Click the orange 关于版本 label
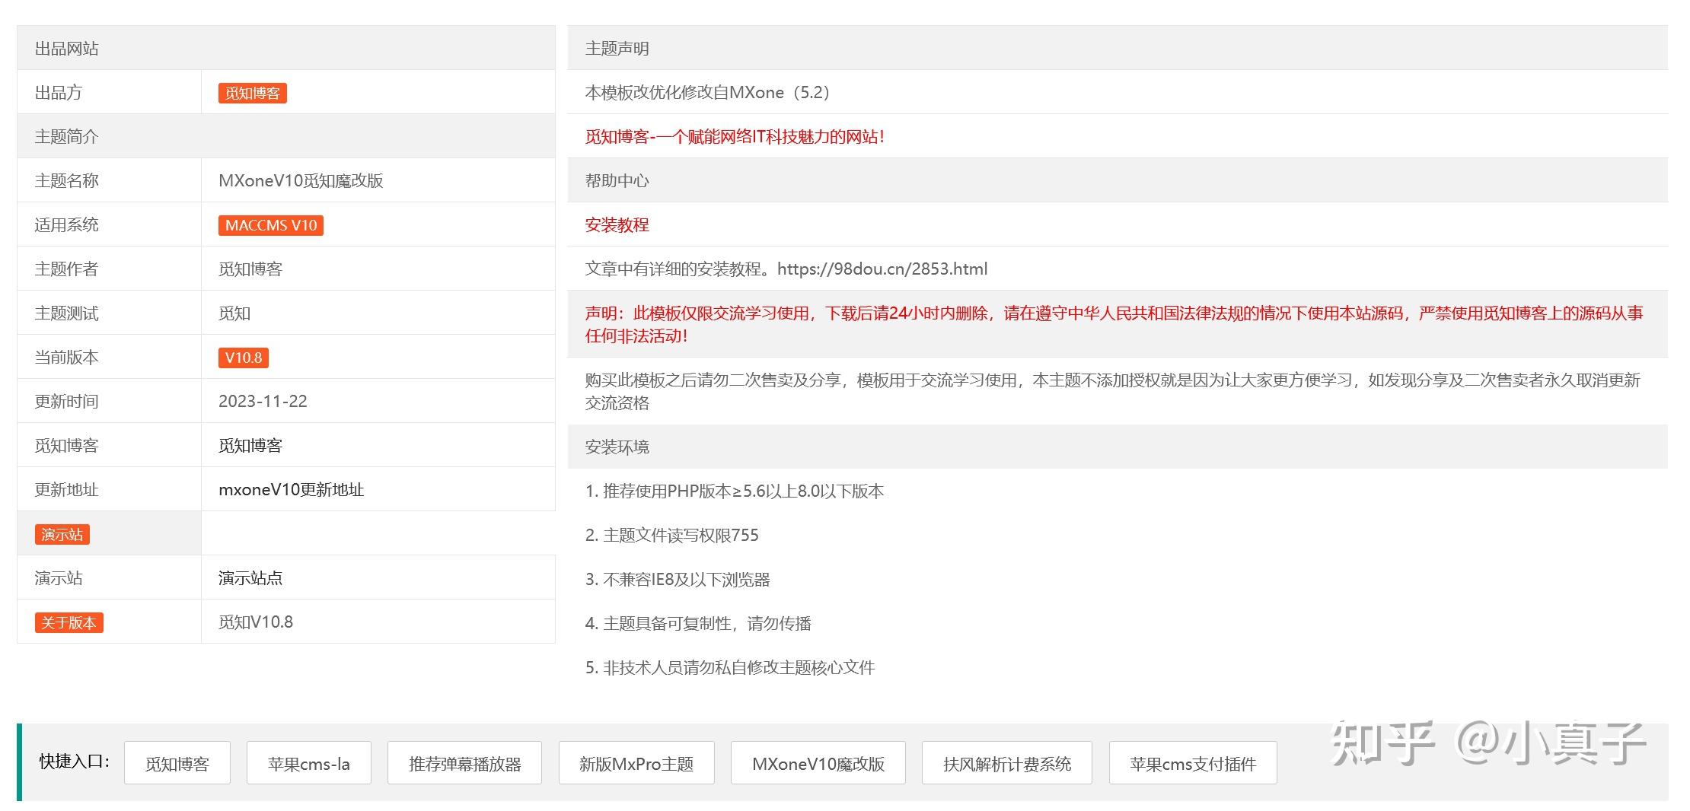The width and height of the screenshot is (1690, 811). coord(69,622)
